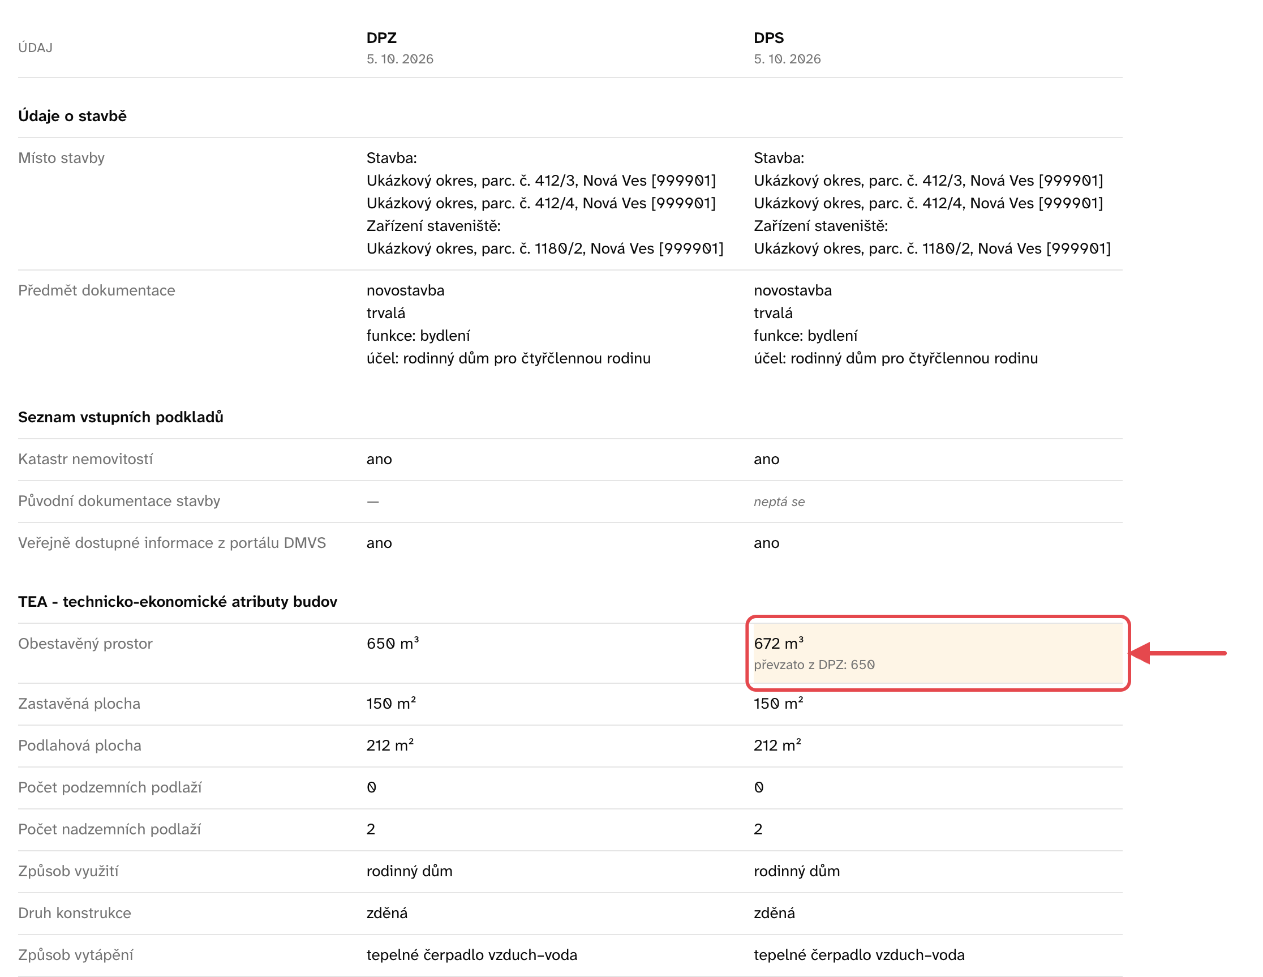Click 'Způsob využití' row label
This screenshot has width=1263, height=977.
coord(68,871)
